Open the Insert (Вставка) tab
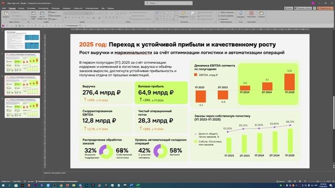The image size is (335, 188). coord(21,8)
